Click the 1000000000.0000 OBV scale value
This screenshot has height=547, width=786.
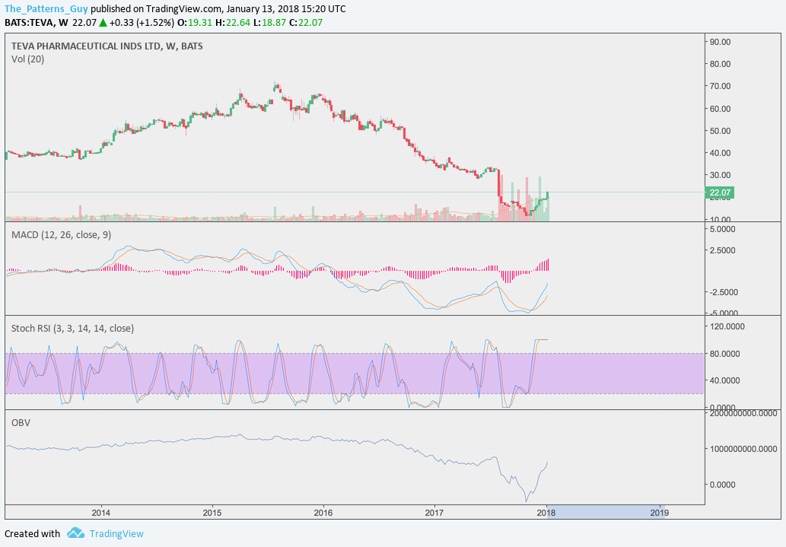click(x=743, y=449)
